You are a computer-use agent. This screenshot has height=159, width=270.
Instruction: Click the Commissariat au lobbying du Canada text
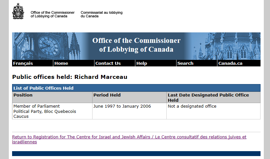[x=101, y=14]
